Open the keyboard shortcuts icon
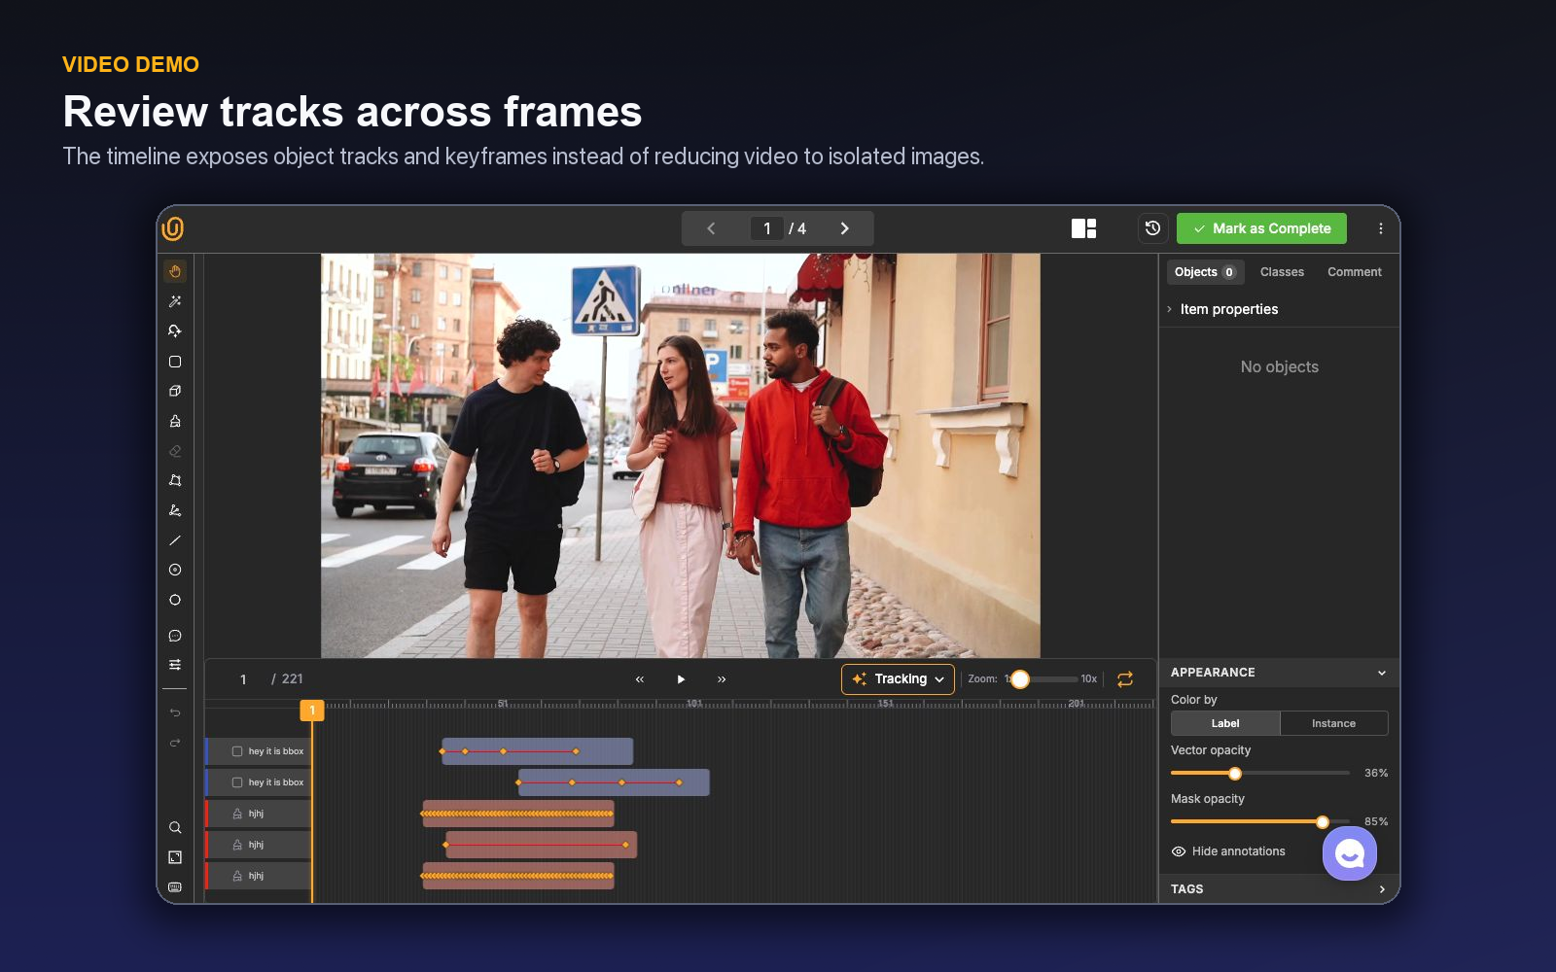1556x972 pixels. [x=175, y=887]
